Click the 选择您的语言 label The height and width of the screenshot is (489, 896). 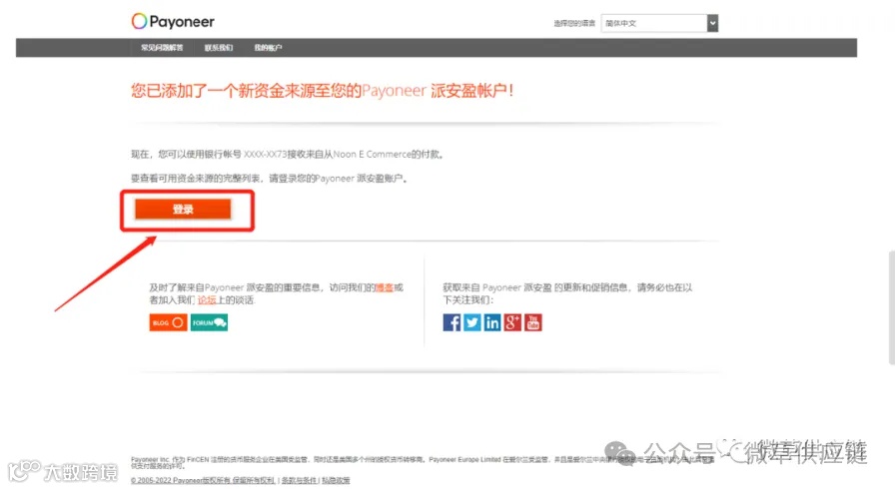point(574,23)
